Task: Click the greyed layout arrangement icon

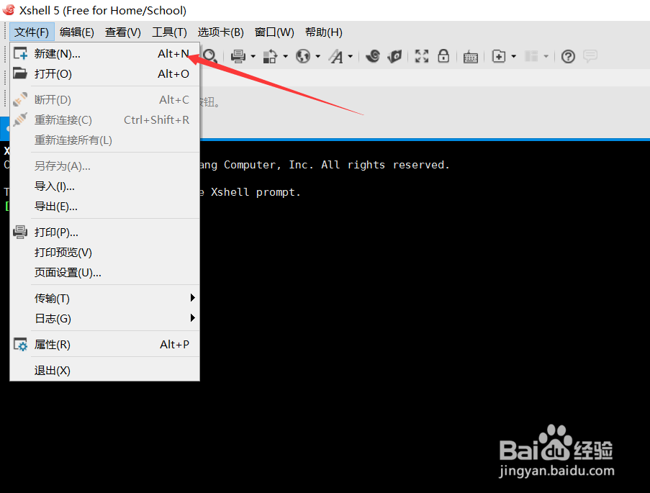Action: (x=531, y=56)
